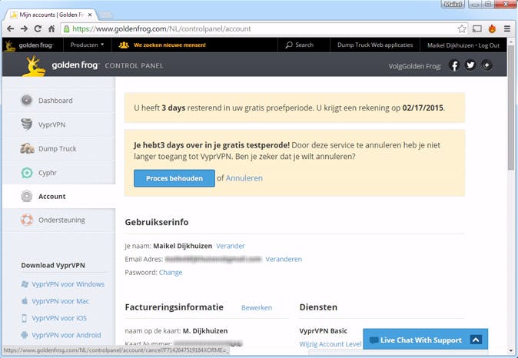Click the Annuleren link
This screenshot has height=358, width=518.
(x=244, y=178)
